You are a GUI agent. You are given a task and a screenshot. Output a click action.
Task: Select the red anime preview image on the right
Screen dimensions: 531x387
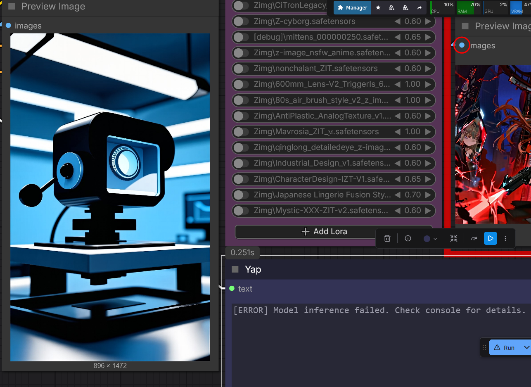click(493, 145)
